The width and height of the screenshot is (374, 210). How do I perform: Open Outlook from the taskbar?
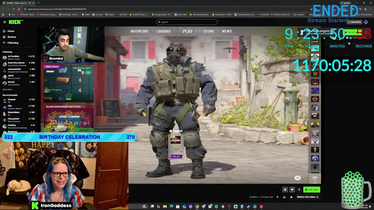tap(184, 206)
